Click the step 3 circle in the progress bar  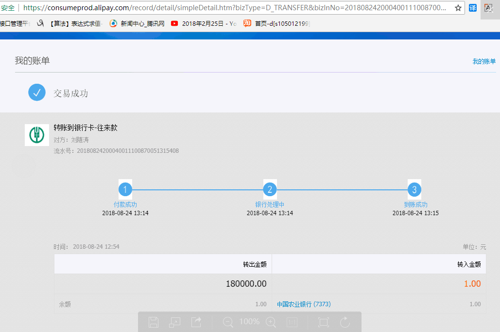pyautogui.click(x=414, y=189)
